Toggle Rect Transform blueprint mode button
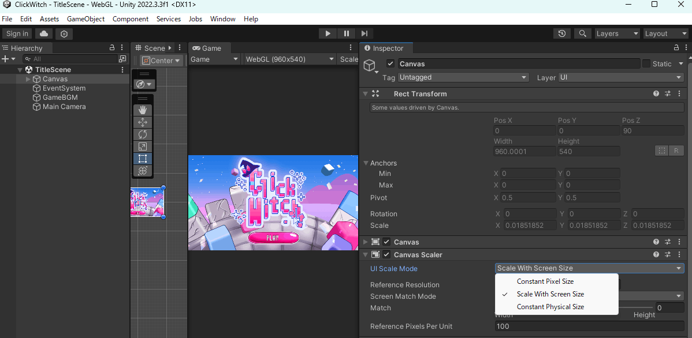Image resolution: width=692 pixels, height=338 pixels. (661, 151)
